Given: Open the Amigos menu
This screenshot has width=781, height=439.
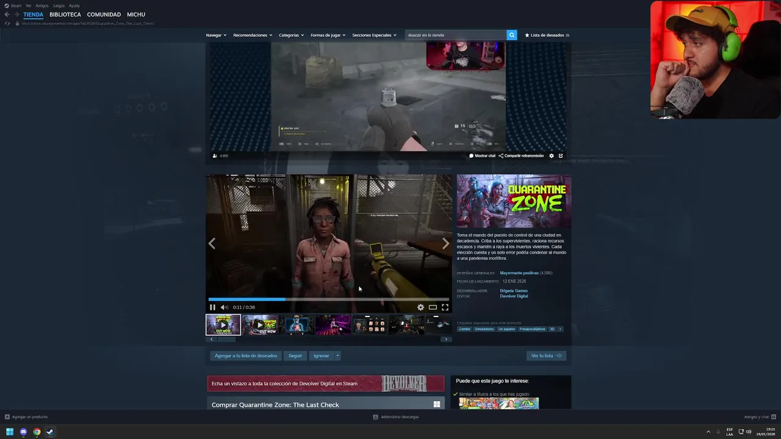Looking at the screenshot, I should point(42,5).
